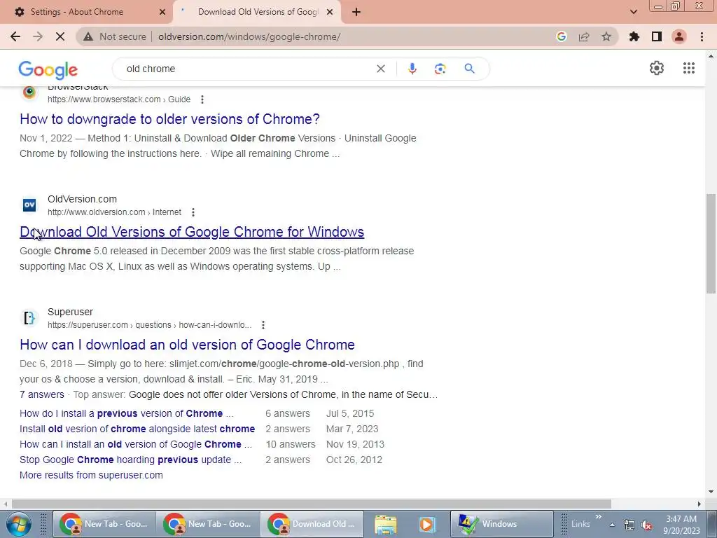
Task: Stop loading the page
Action: [60, 36]
